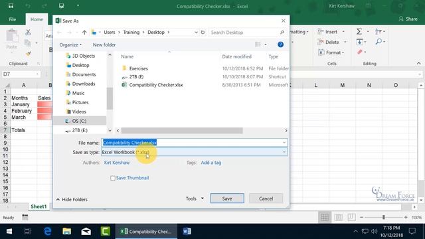Click the Up one level arrow in dialog
The image size is (425, 239).
pyautogui.click(x=84, y=33)
